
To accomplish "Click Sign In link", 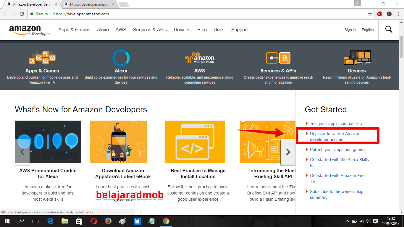I will 350,30.
